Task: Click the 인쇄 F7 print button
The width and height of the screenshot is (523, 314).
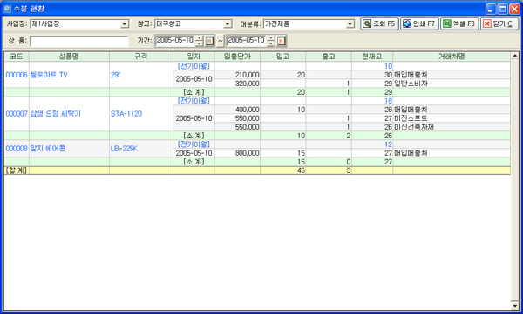Action: tap(419, 24)
